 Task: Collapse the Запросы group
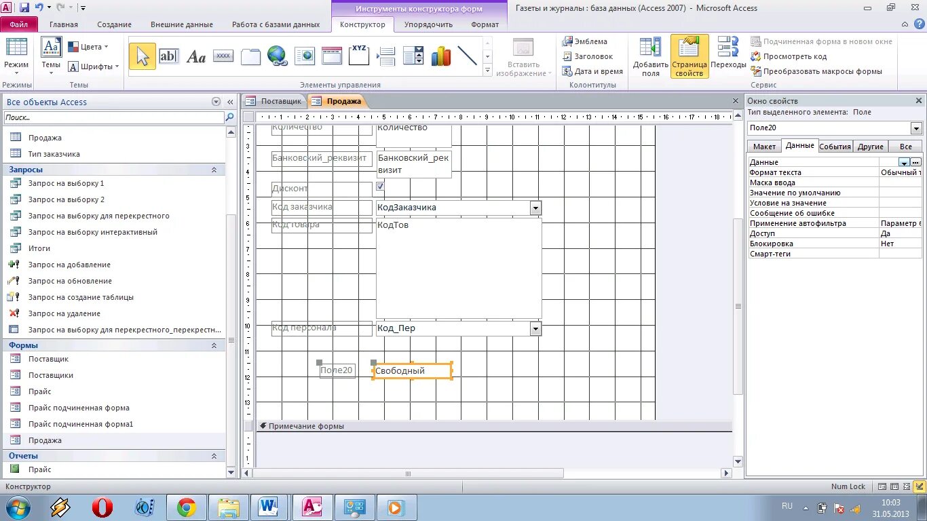point(214,170)
